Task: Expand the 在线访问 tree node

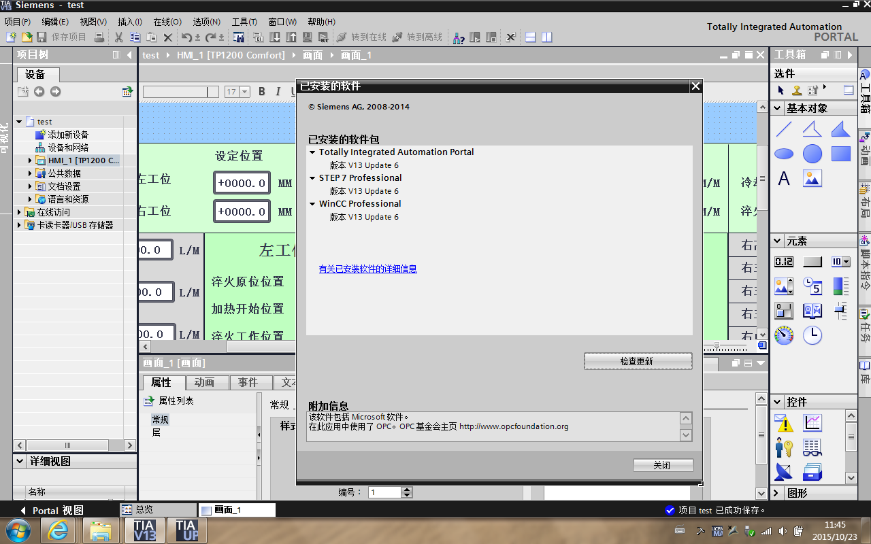Action: pyautogui.click(x=20, y=212)
